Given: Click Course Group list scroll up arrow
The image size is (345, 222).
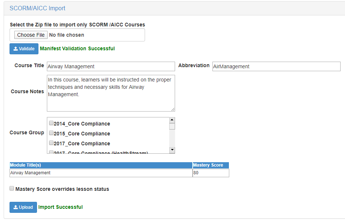Looking at the screenshot, I should (172, 120).
